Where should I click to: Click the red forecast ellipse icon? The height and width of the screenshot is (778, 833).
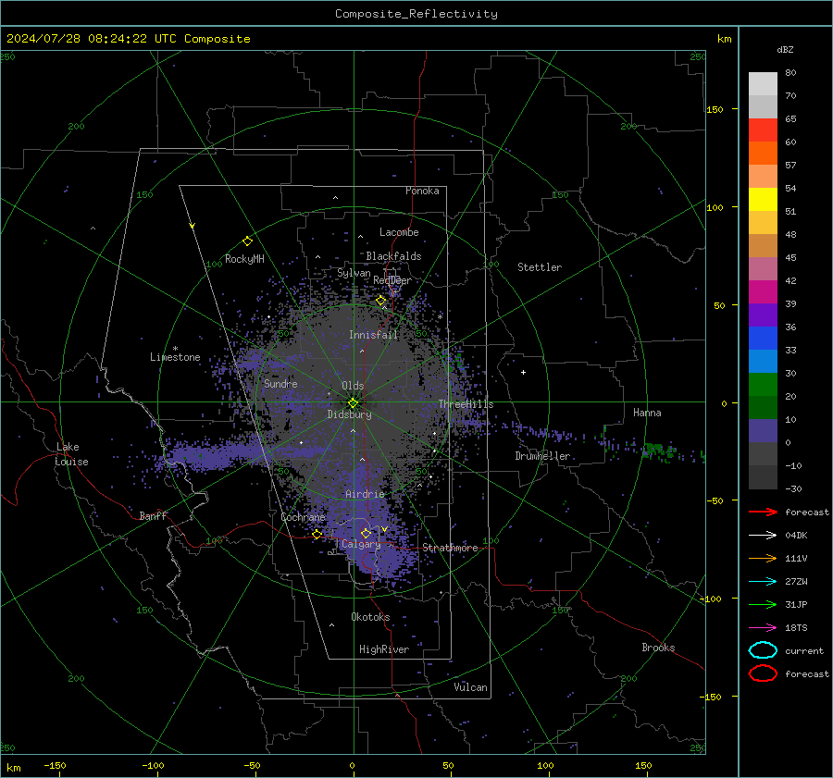[763, 673]
